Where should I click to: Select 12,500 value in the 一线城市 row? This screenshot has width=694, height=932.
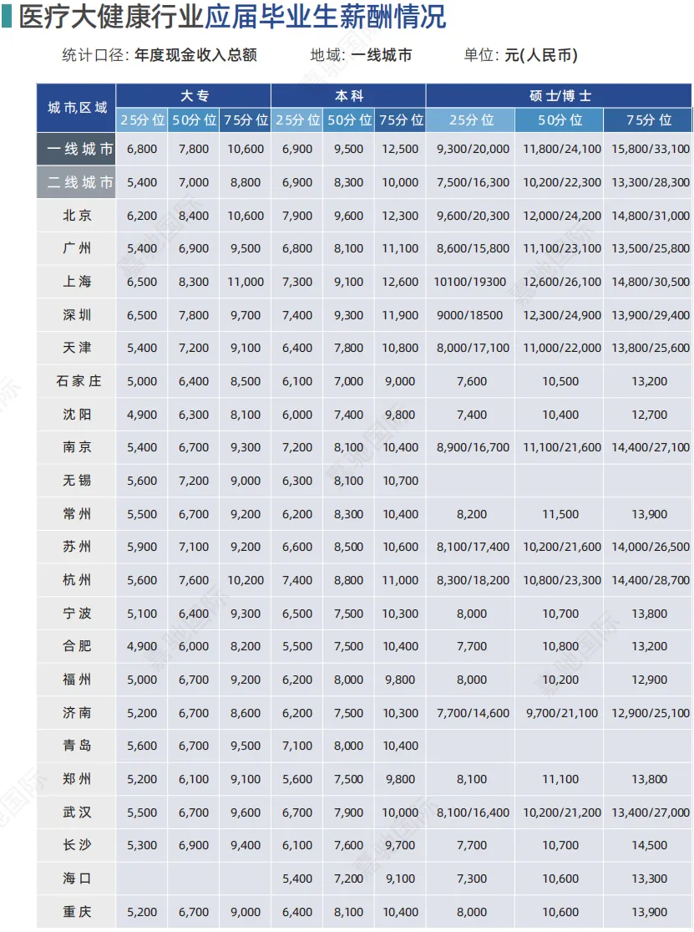coord(400,149)
